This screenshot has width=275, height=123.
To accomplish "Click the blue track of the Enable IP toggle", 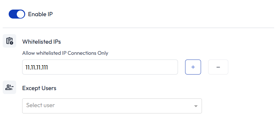I will tap(13, 14).
